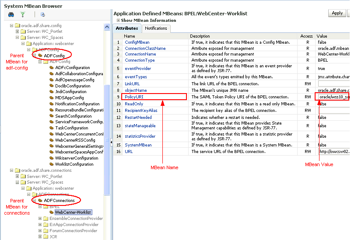Click the URL value input field
Viewport: 351px width, 240px height.
pos(334,151)
